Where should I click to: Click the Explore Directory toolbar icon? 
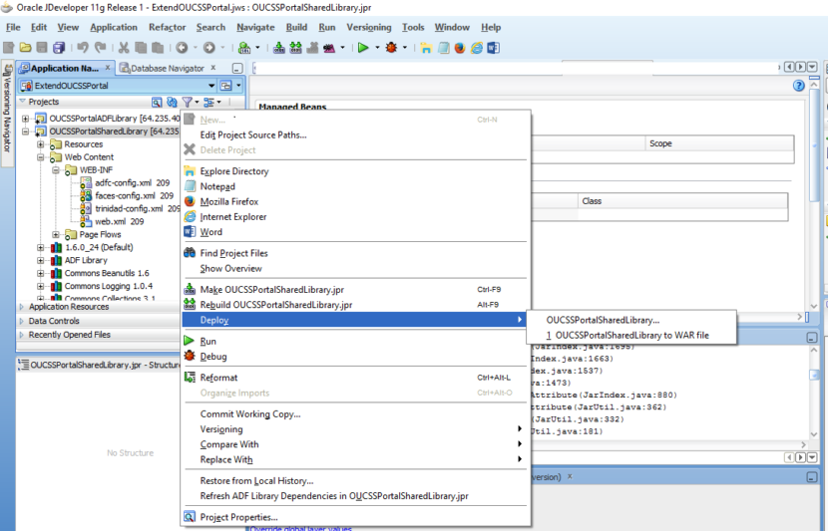pos(426,48)
